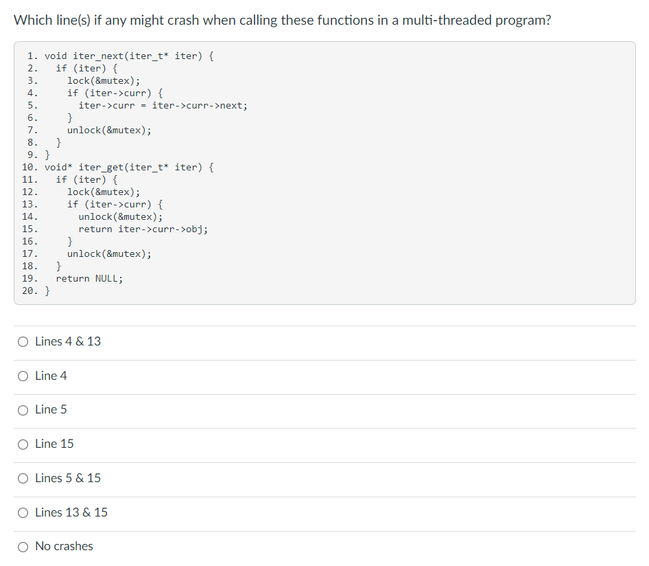This screenshot has width=649, height=566.
Task: Click the lock(&mutex) call on line 3
Action: coord(102,80)
